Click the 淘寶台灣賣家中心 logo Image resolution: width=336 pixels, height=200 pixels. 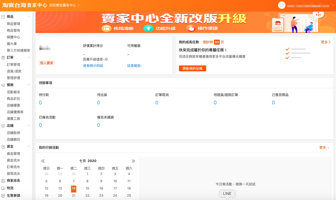25,5
